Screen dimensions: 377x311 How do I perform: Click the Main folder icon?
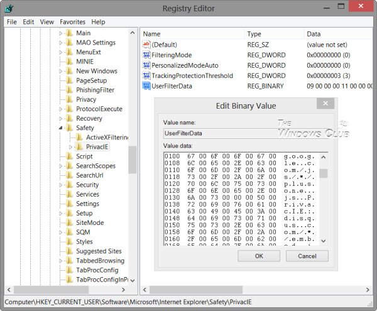pyautogui.click(x=70, y=33)
